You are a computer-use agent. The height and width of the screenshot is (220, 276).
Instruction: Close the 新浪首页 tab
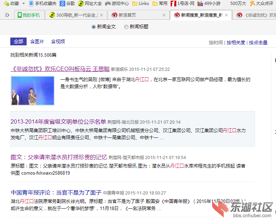click(164, 15)
